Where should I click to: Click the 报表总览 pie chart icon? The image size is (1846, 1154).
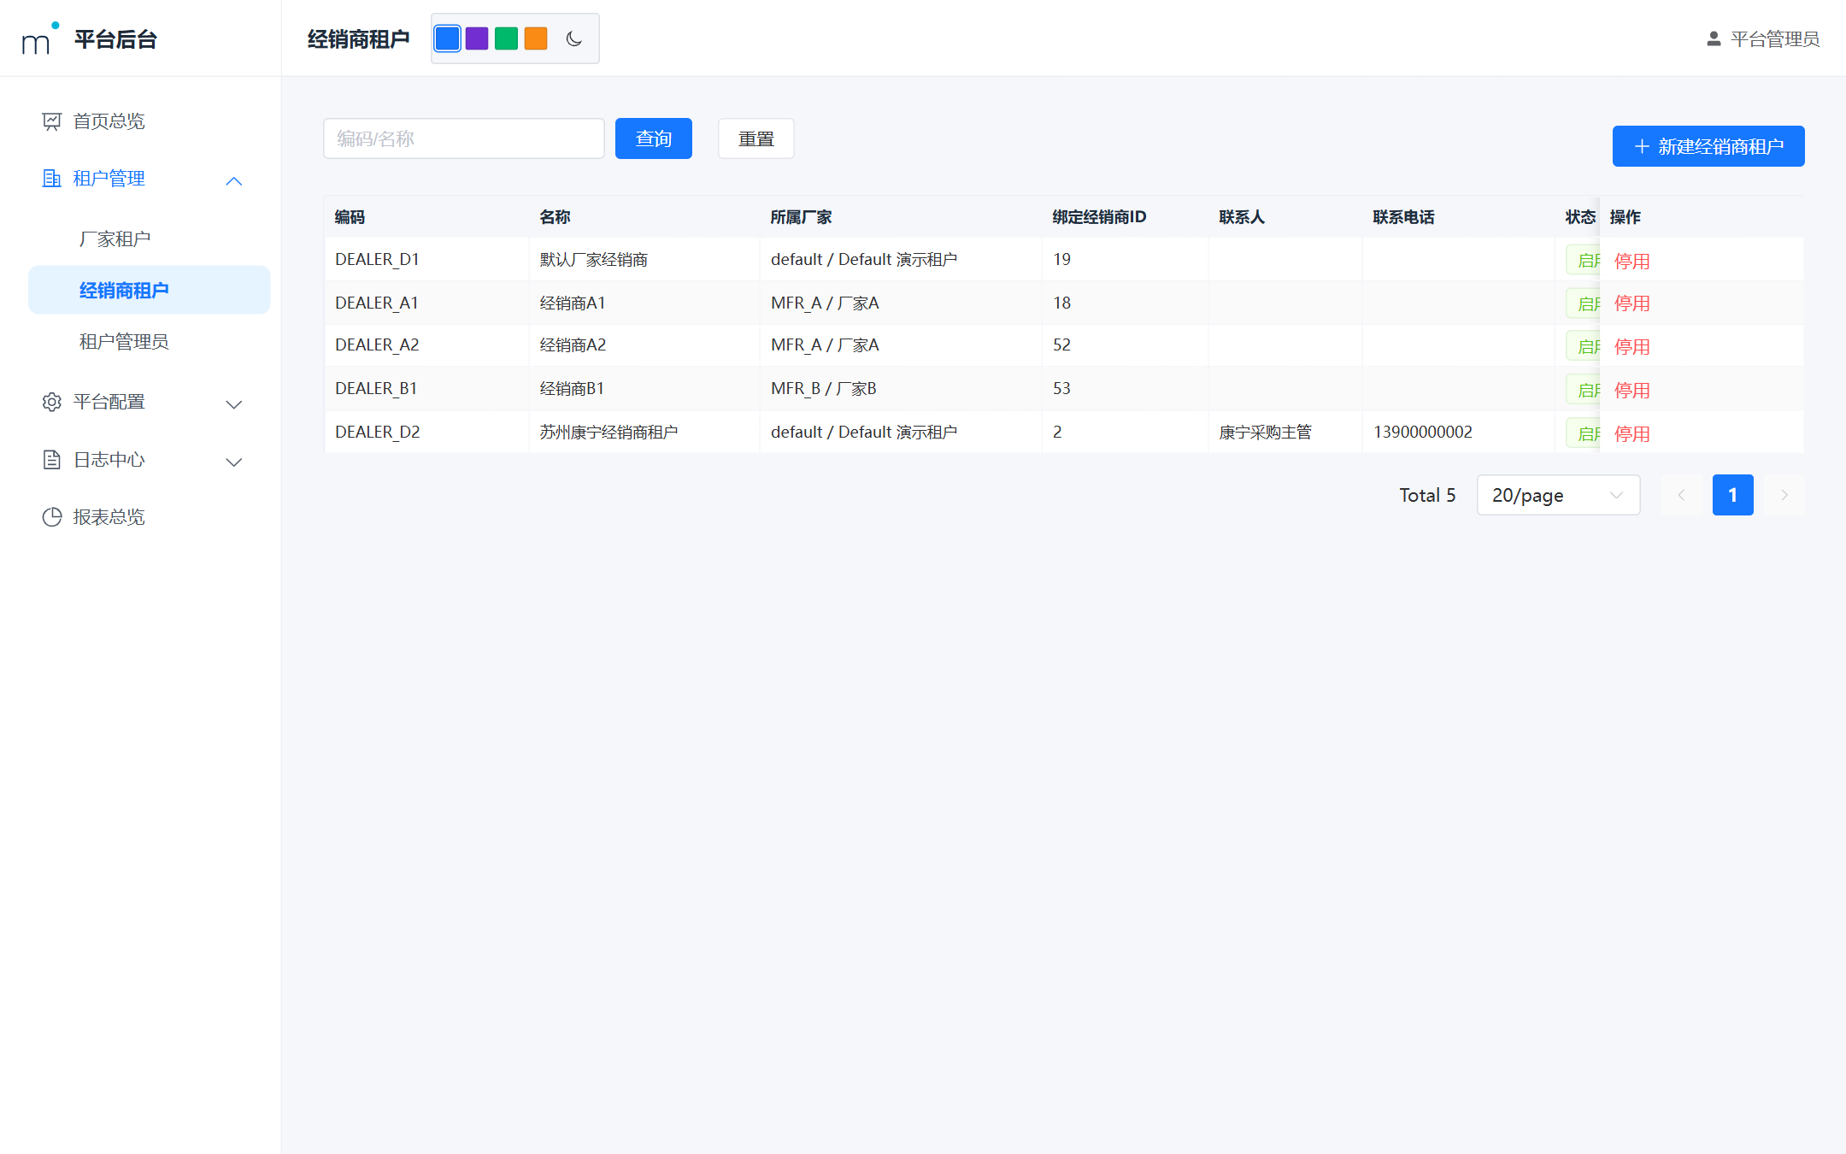click(x=52, y=517)
